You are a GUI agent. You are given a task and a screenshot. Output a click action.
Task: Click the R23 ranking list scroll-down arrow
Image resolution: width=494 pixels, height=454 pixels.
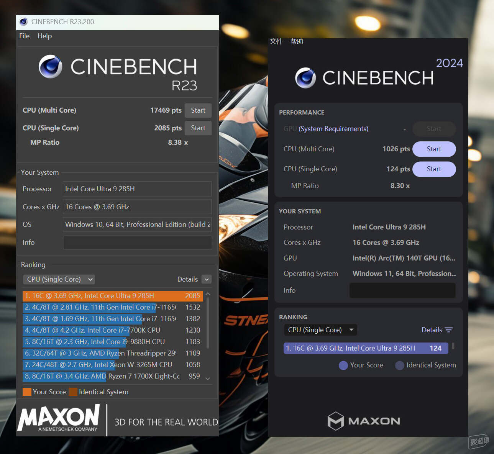coord(208,379)
